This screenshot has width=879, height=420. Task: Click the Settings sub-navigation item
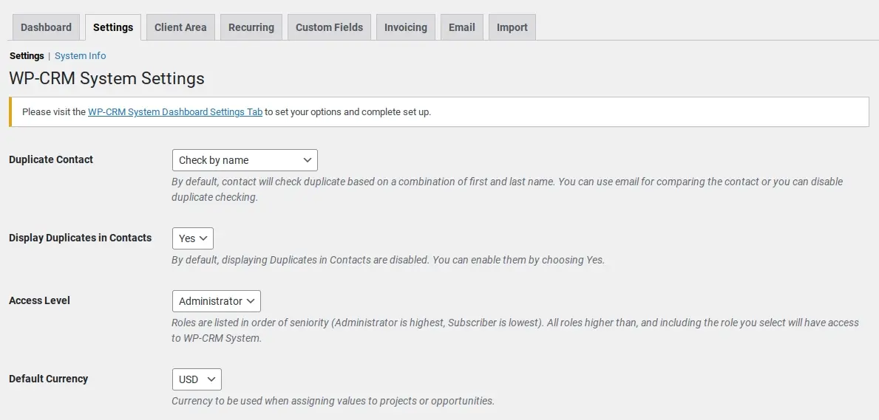pyautogui.click(x=27, y=56)
